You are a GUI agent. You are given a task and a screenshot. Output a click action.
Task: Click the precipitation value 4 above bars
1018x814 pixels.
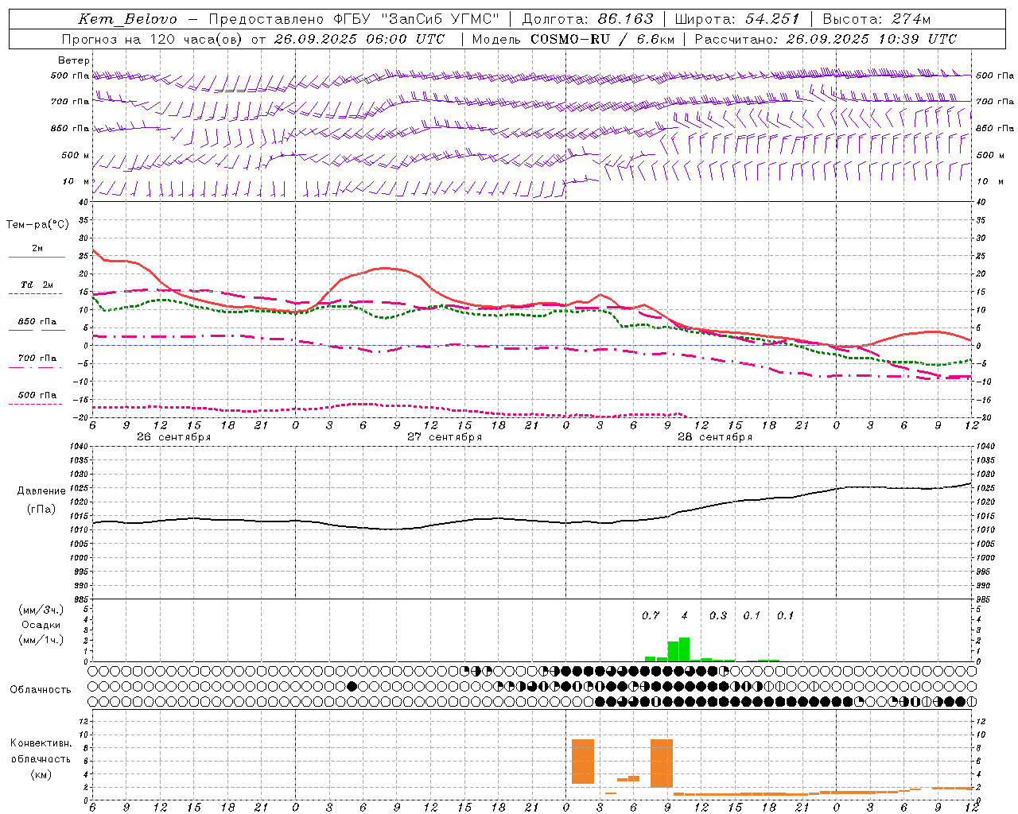point(684,615)
